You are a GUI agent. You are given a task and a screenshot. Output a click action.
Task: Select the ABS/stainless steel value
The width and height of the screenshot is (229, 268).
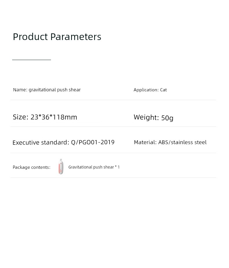point(182,142)
